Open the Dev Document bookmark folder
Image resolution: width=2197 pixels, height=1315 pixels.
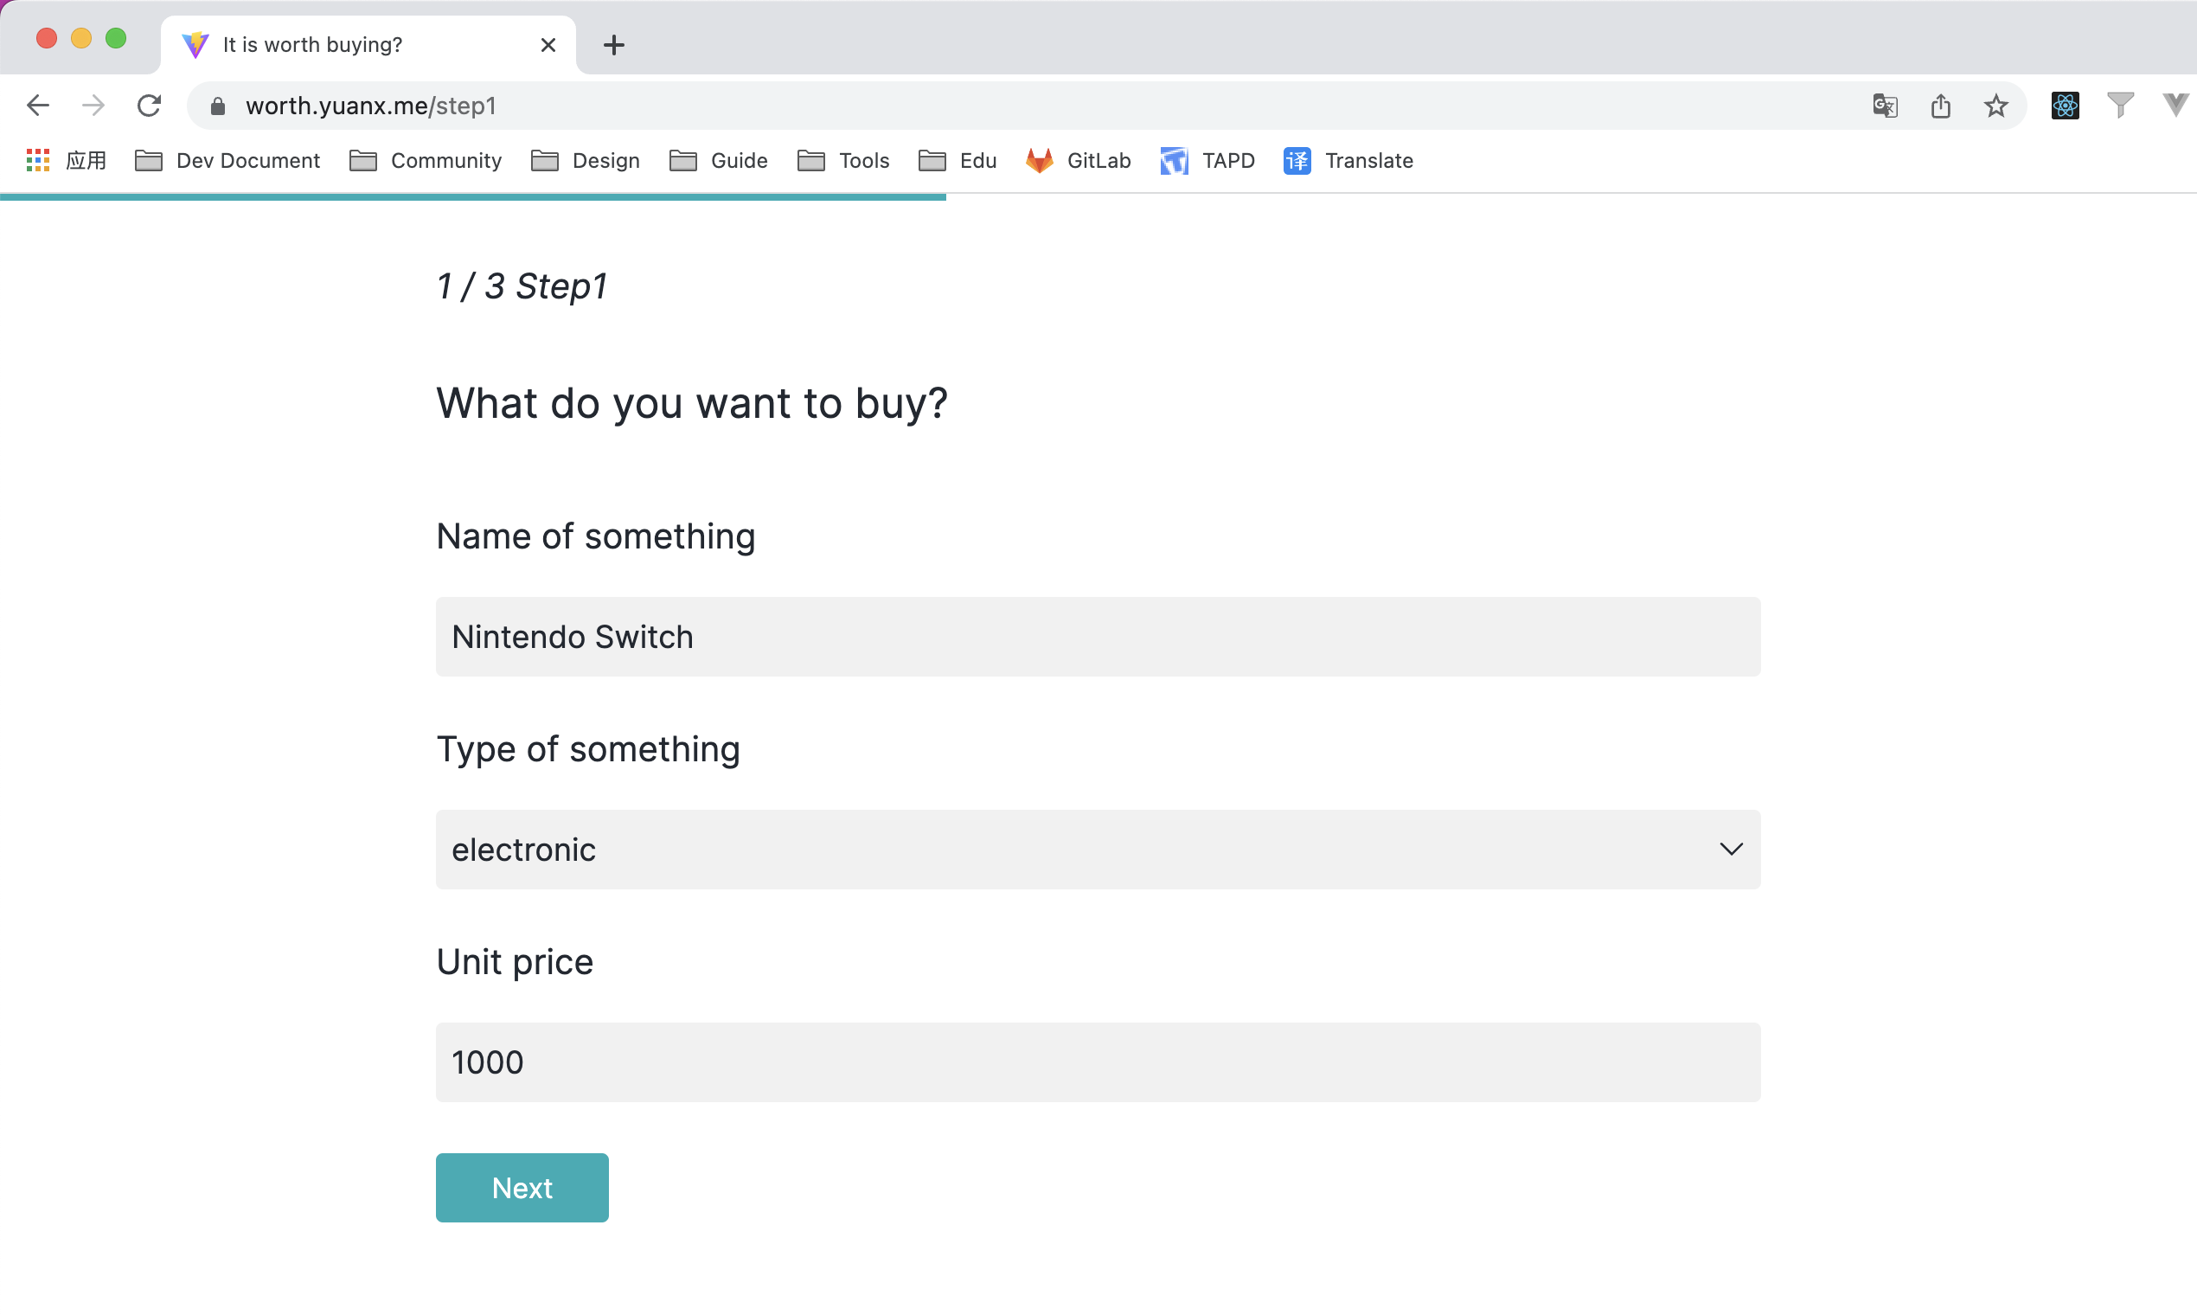point(227,160)
